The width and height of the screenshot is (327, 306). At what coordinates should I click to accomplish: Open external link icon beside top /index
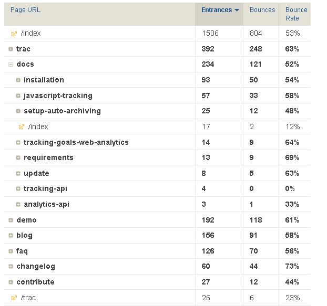(14, 34)
